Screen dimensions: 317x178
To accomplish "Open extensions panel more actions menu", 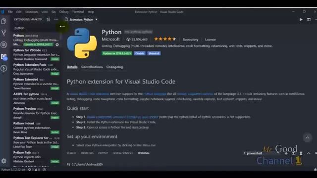I will tap(56, 19).
